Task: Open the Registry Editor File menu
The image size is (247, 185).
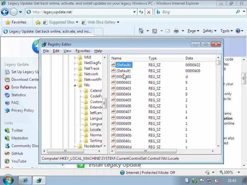Action: [46, 51]
